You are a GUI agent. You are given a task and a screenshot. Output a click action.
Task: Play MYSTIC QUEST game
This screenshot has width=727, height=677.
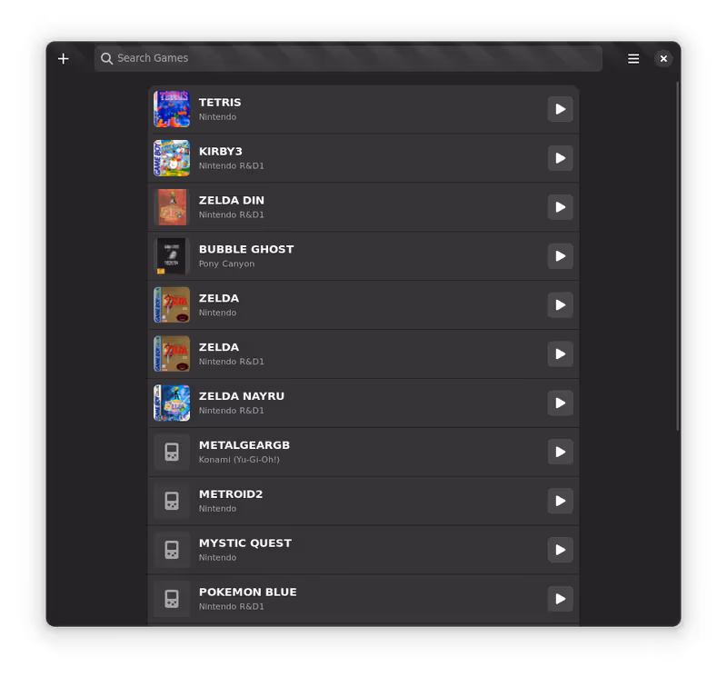(x=560, y=550)
